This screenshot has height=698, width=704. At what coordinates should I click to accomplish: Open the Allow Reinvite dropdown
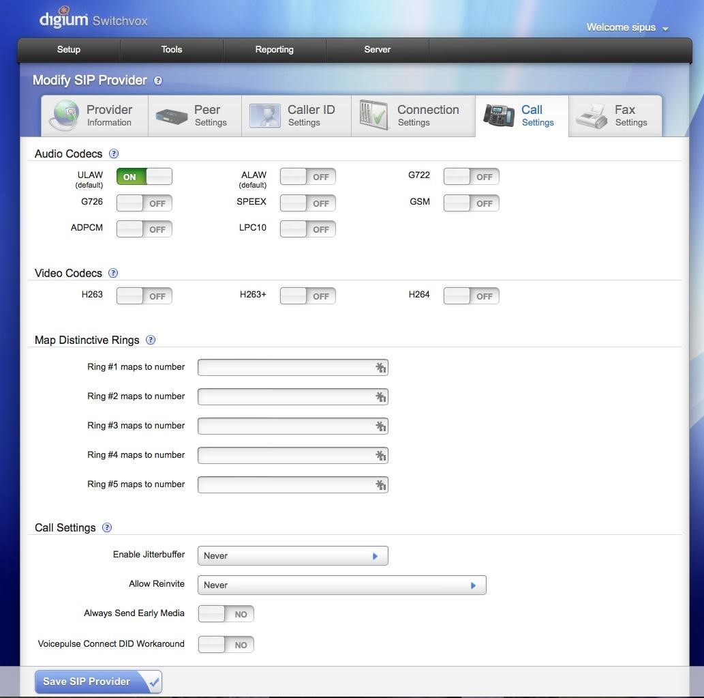(341, 585)
